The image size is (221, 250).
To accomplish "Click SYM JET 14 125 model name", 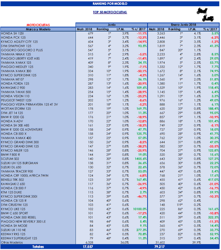I will (12, 113).
